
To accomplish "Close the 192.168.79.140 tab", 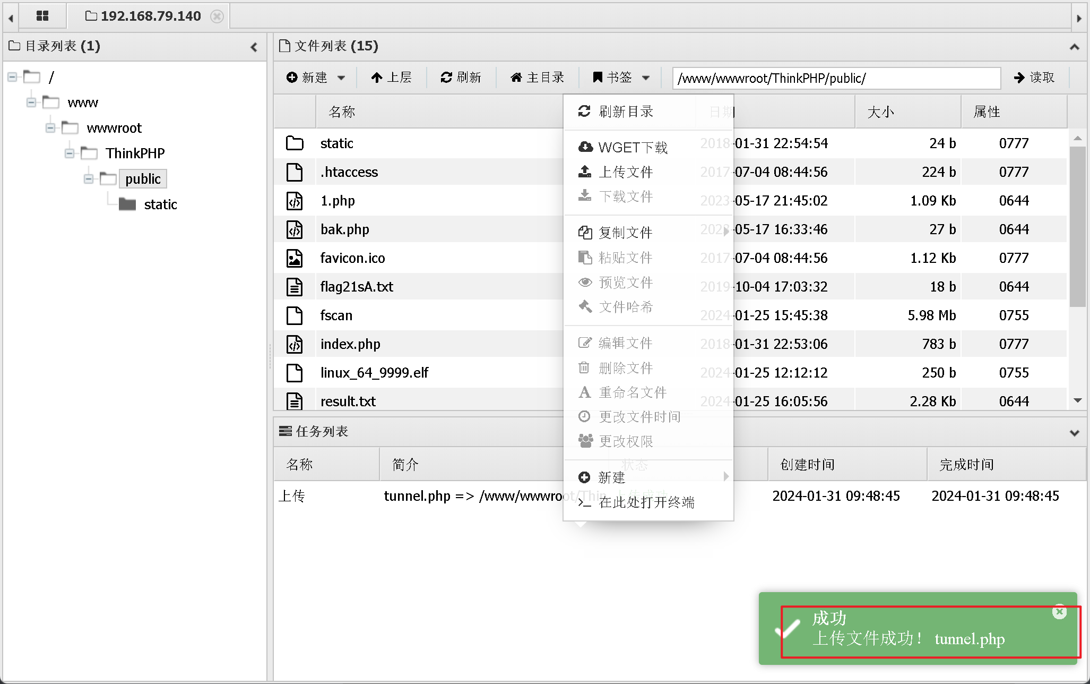I will click(217, 16).
